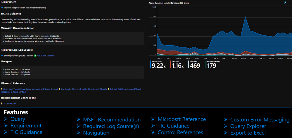Click Control References in Features banner

tap(180, 132)
